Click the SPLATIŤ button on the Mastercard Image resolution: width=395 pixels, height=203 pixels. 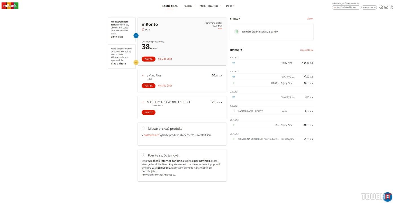[148, 112]
